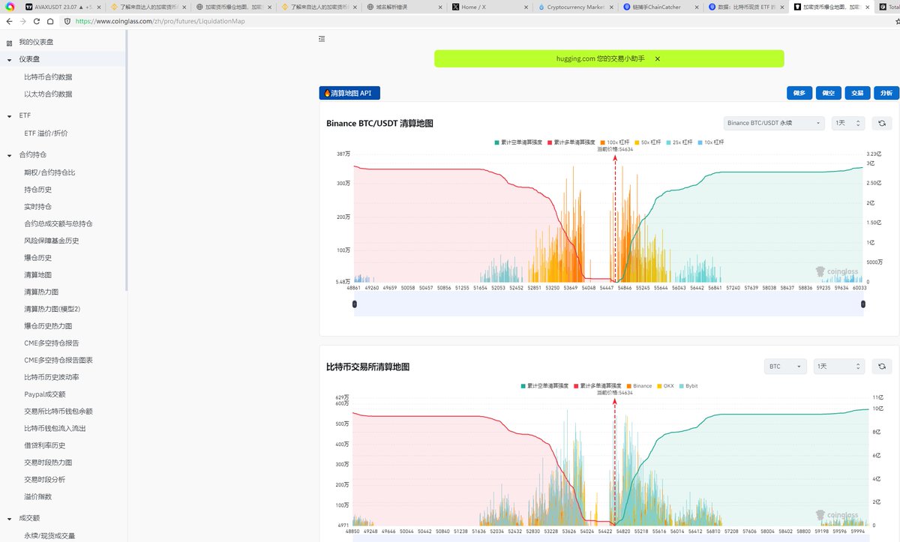Screen dimensions: 900x542
Task: Refresh the Binance BTC/USDT liquidation map
Action: [882, 123]
